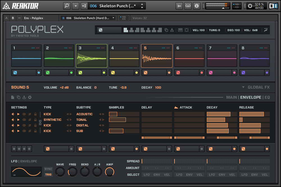281x187 pixels.
Task: Open the keyboard mapping icon
Action: (180, 30)
